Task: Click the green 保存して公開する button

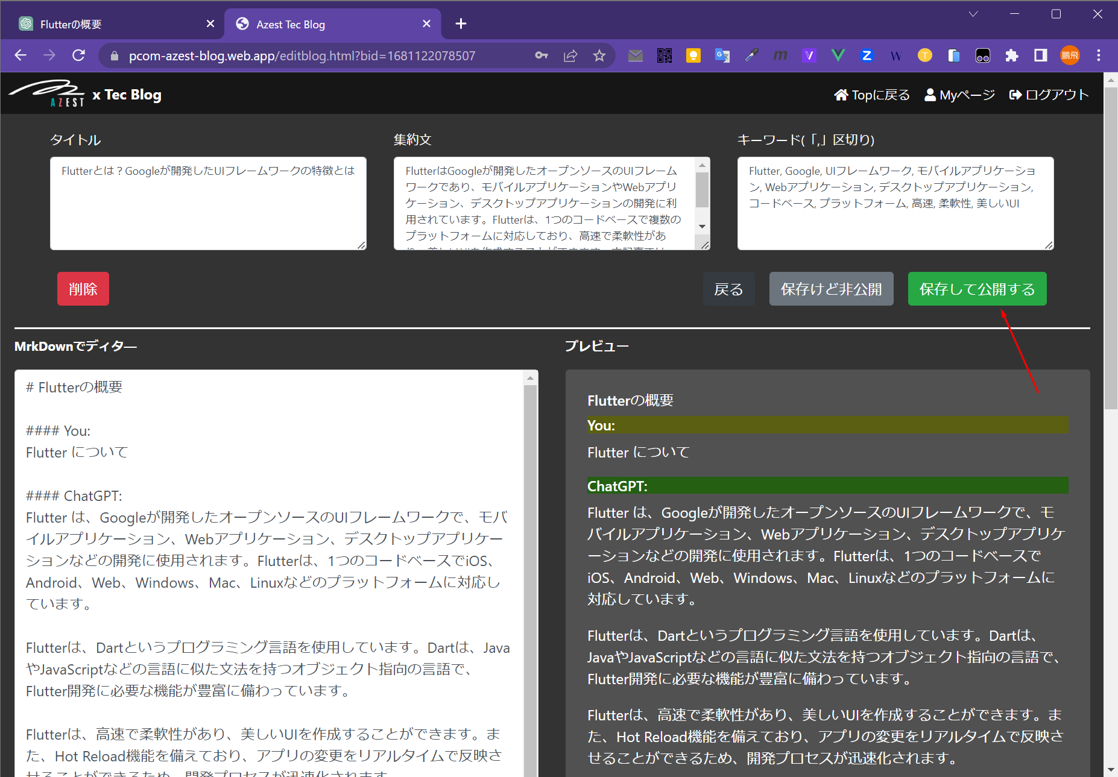Action: (x=976, y=289)
